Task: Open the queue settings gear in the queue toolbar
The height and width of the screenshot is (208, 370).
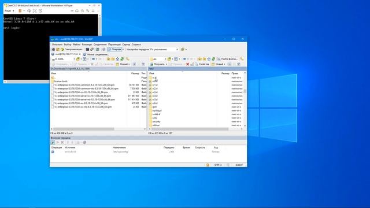Action: [x=84, y=143]
